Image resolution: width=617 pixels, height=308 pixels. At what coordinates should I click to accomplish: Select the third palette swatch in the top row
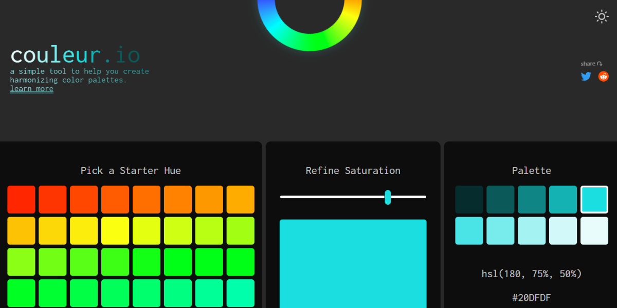(532, 199)
